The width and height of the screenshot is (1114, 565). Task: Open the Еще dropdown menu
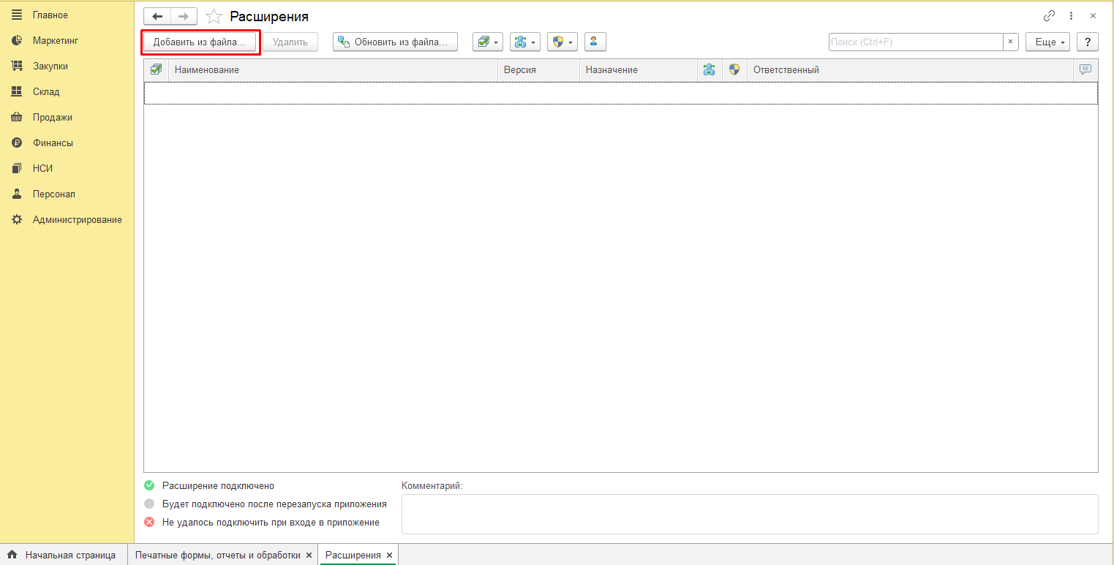[x=1047, y=42]
